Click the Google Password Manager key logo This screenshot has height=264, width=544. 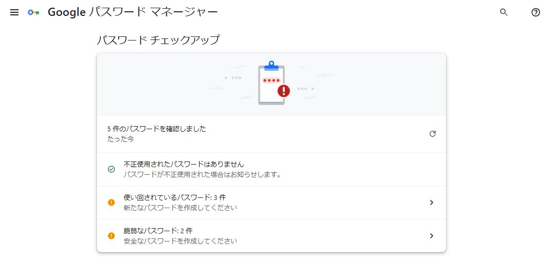[x=33, y=12]
